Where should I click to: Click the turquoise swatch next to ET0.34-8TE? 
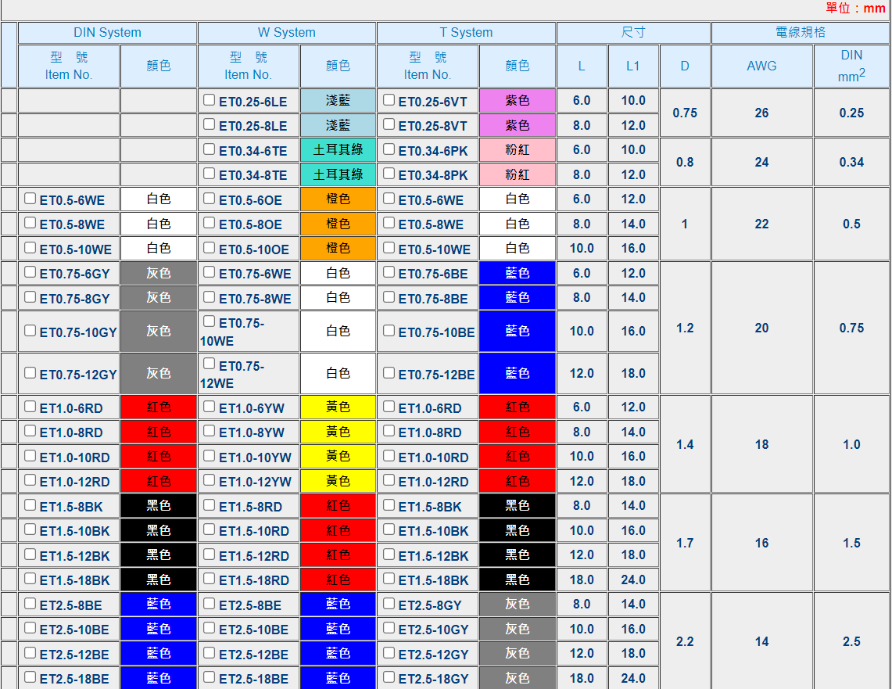[338, 174]
